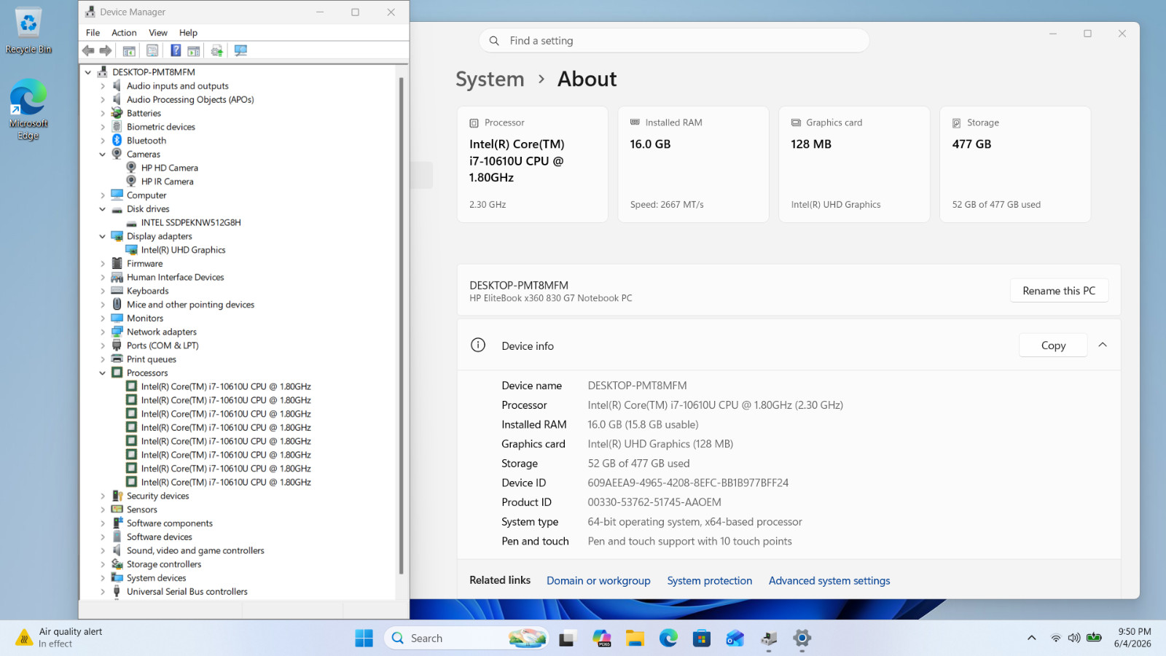This screenshot has height=656, width=1166.
Task: Click the blue Help question-mark toolbar icon
Action: click(176, 50)
